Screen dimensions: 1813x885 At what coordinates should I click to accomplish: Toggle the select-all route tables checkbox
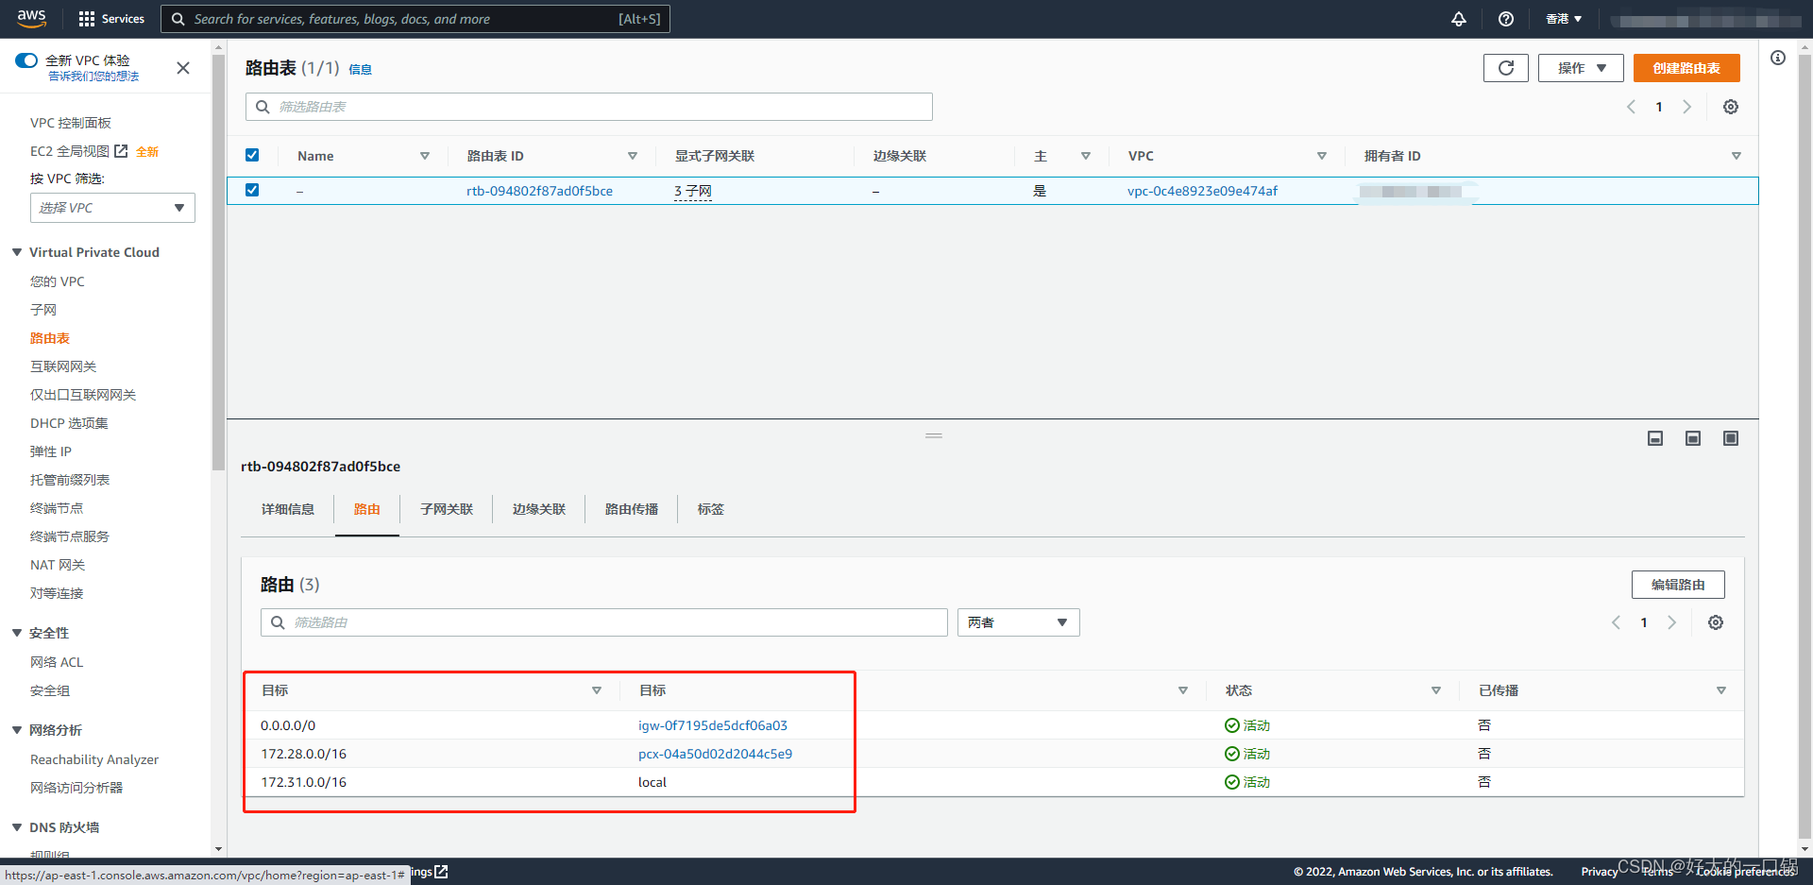click(x=252, y=156)
